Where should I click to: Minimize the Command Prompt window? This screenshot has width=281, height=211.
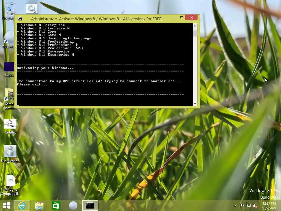pyautogui.click(x=174, y=18)
